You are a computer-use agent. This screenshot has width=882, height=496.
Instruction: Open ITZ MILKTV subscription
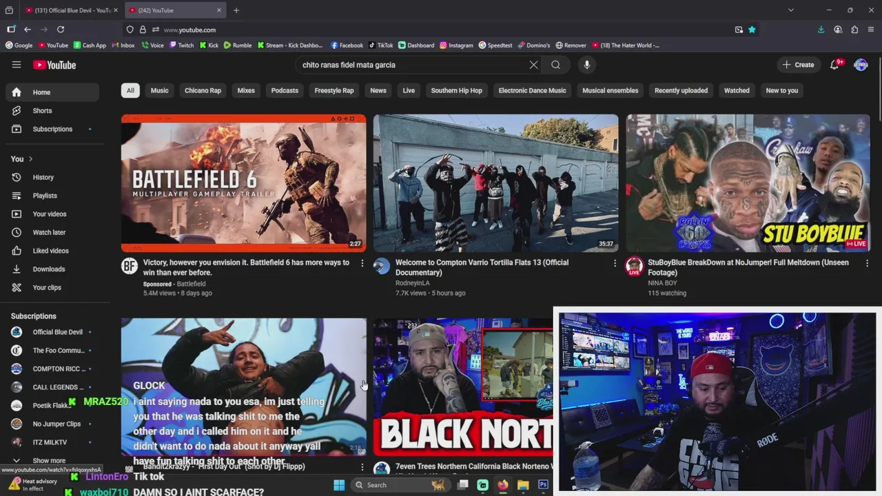coord(52,442)
